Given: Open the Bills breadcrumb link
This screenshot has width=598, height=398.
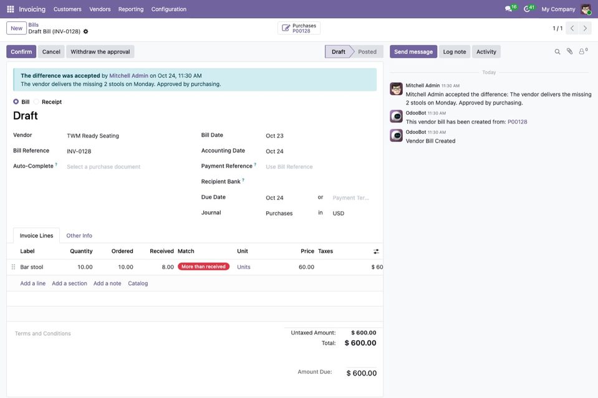Looking at the screenshot, I should pyautogui.click(x=34, y=25).
